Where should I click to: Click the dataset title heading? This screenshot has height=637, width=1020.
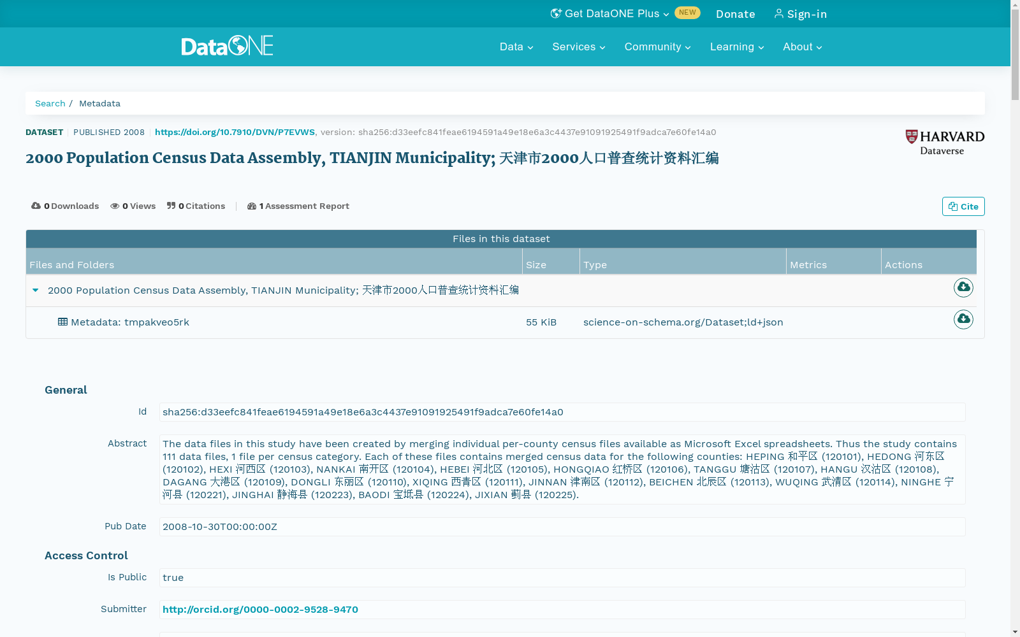click(372, 158)
